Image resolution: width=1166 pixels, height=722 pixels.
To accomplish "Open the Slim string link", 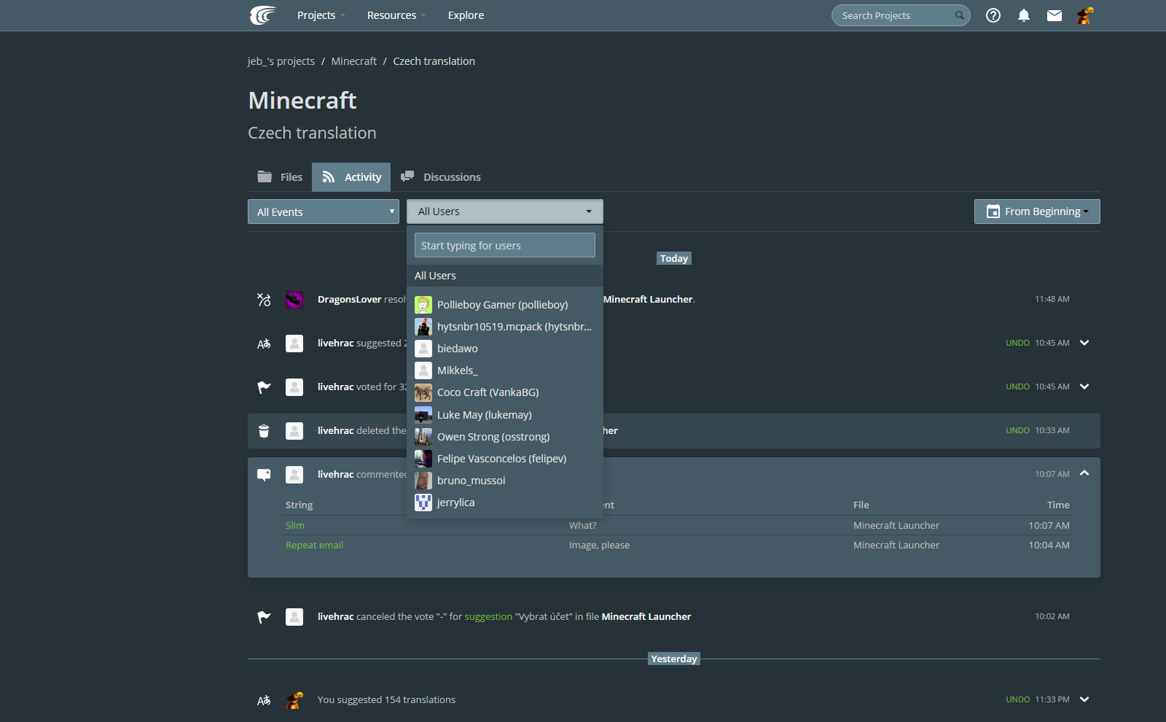I will pyautogui.click(x=295, y=525).
